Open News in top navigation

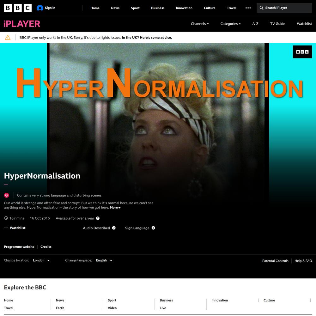pyautogui.click(x=115, y=8)
